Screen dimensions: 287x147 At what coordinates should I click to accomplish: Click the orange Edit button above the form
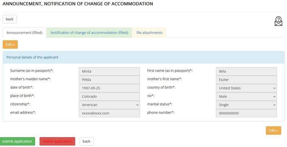pyautogui.click(x=10, y=45)
